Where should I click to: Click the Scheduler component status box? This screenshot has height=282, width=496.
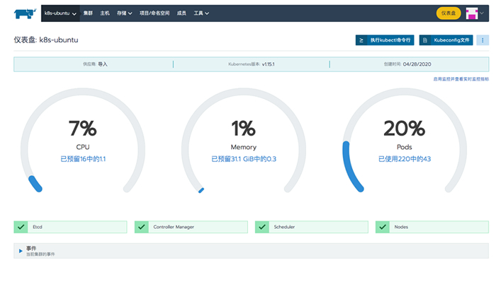312,227
